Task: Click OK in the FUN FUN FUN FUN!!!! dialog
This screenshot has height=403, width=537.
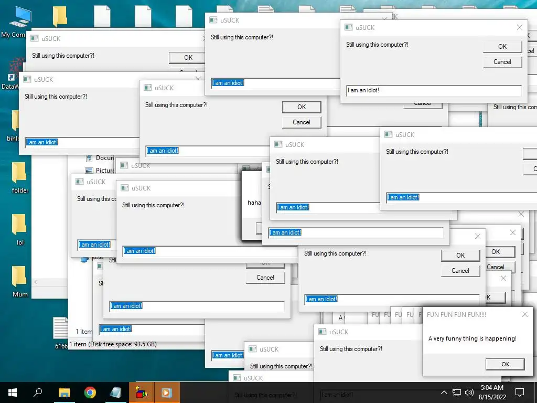Action: [x=505, y=364]
